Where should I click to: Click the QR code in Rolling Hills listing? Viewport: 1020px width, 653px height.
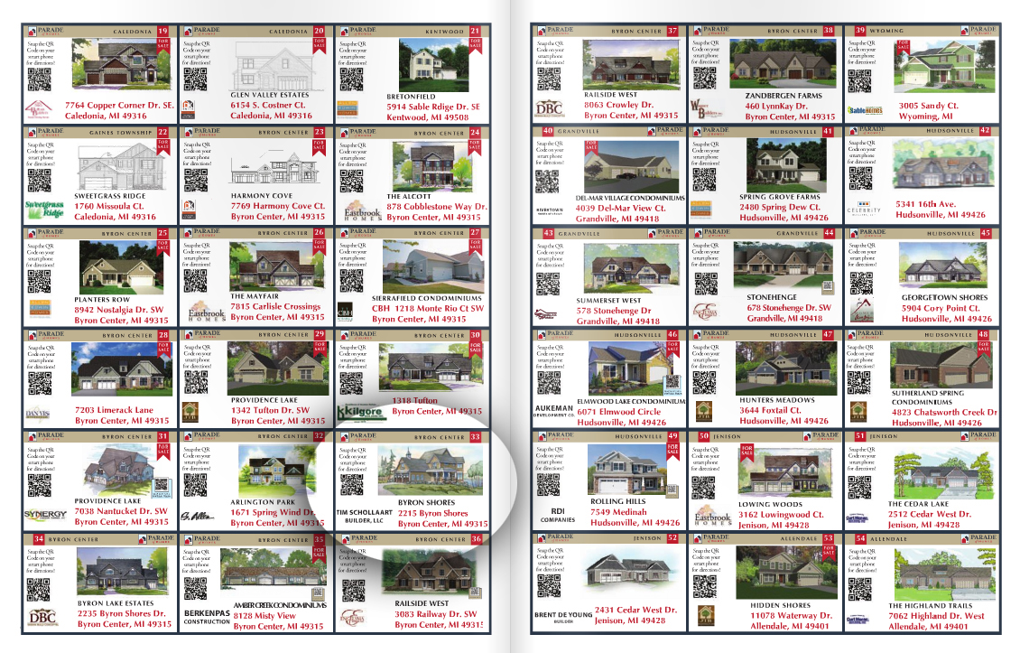549,485
